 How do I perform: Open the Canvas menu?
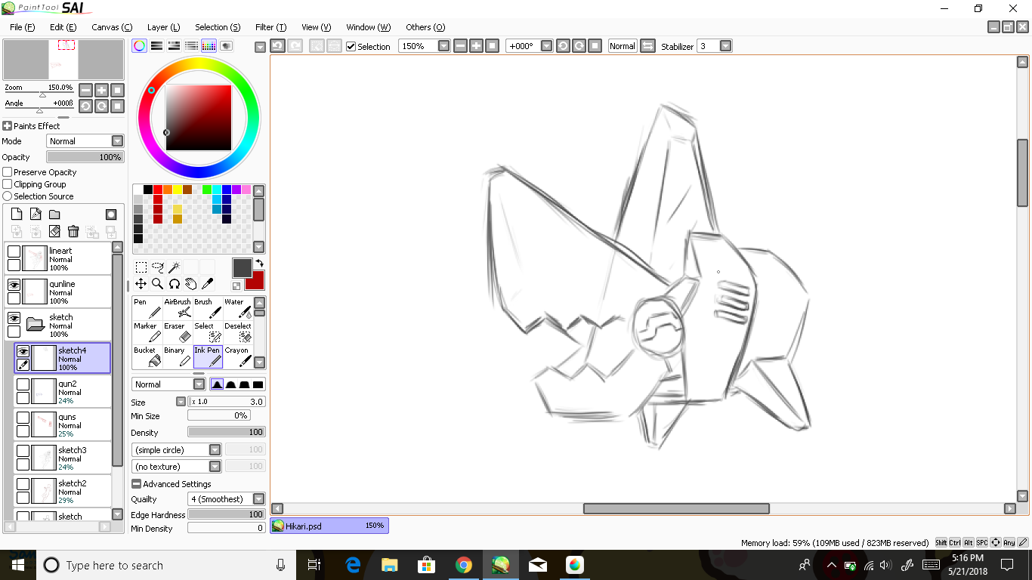[x=112, y=27]
